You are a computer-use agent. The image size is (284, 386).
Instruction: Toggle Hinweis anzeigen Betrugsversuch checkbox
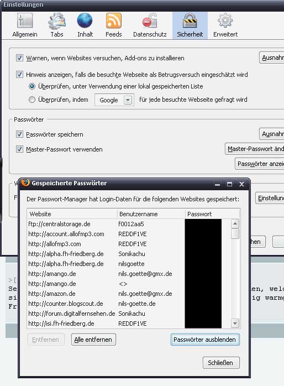[19, 74]
